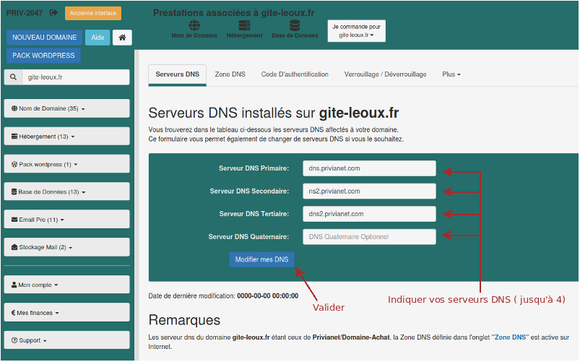Screen dimensions: 580x362
Task: Click the date value 0000-00-00 00:00:00
Action: pyautogui.click(x=267, y=296)
